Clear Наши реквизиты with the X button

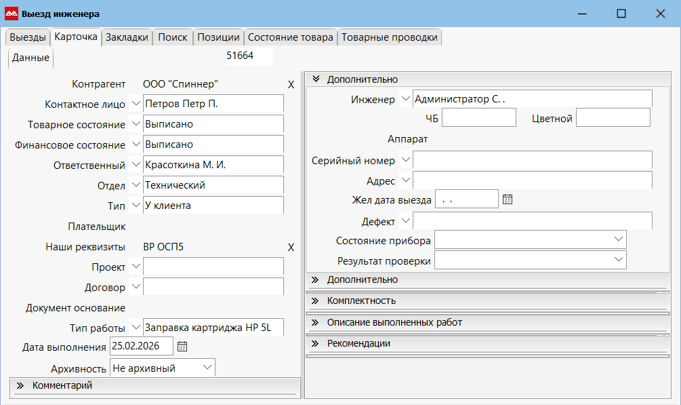coord(291,248)
